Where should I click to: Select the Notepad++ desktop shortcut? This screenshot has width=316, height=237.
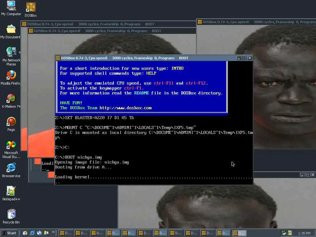11,193
